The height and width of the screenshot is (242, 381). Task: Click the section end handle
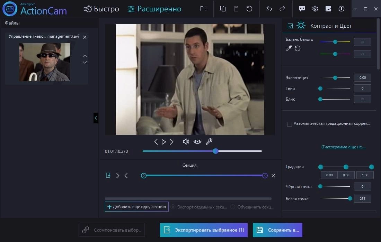click(x=265, y=176)
